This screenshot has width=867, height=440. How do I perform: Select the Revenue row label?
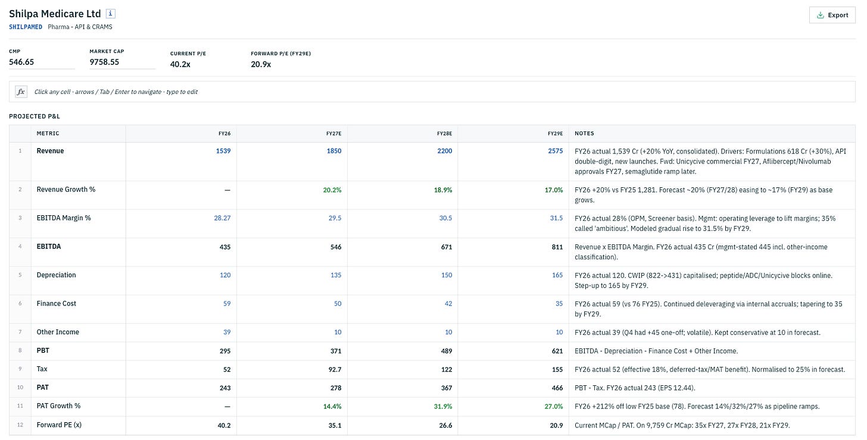click(x=50, y=151)
